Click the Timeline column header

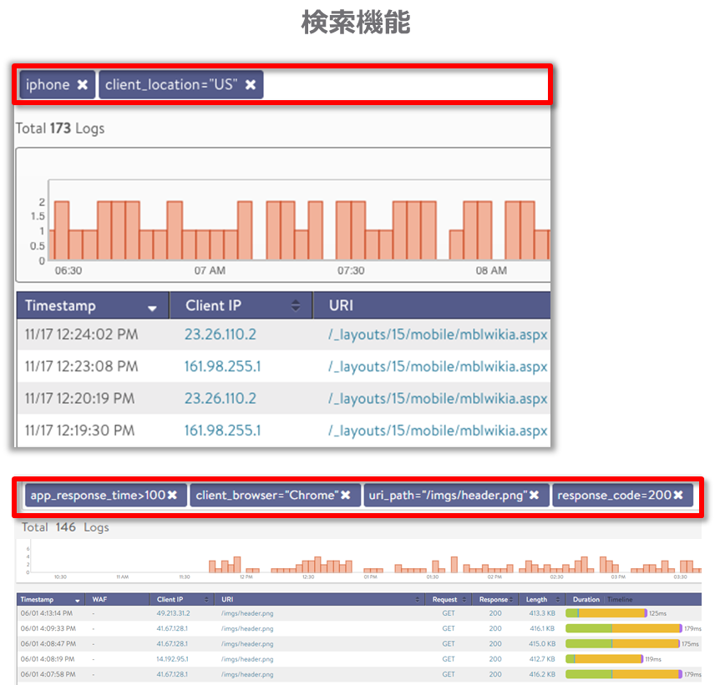(620, 599)
